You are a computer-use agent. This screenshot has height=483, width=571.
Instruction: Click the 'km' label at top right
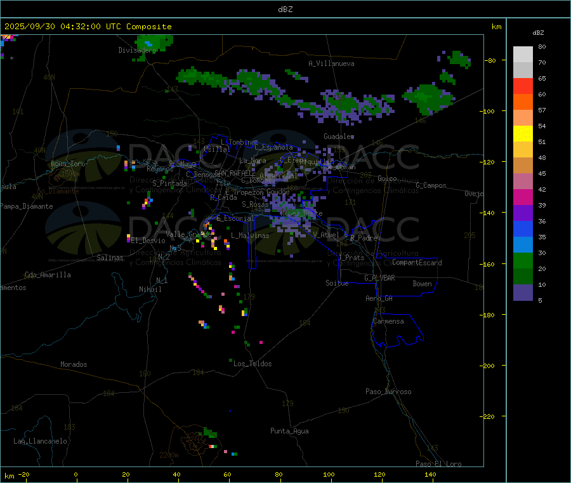click(x=496, y=27)
